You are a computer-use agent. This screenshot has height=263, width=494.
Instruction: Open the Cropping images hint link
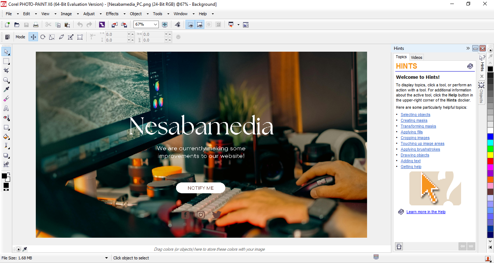[x=415, y=138]
